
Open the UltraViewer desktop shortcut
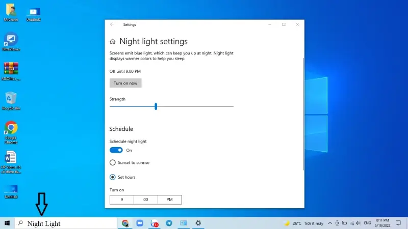pos(11,39)
